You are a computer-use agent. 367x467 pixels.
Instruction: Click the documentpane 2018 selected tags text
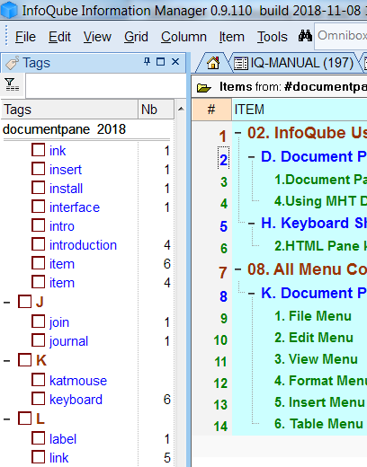[64, 129]
